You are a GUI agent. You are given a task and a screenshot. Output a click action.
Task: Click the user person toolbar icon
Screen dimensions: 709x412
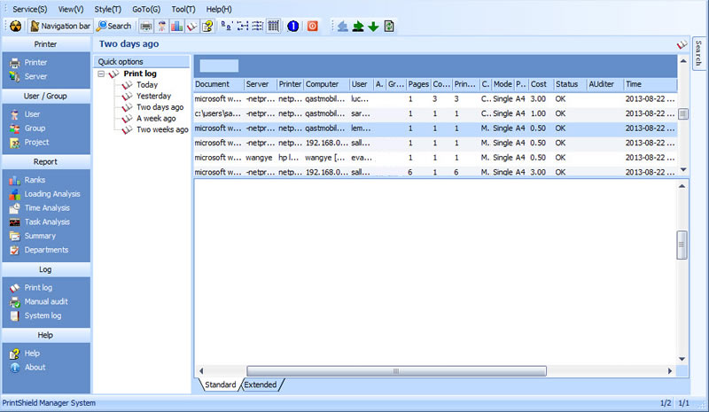[x=161, y=27]
